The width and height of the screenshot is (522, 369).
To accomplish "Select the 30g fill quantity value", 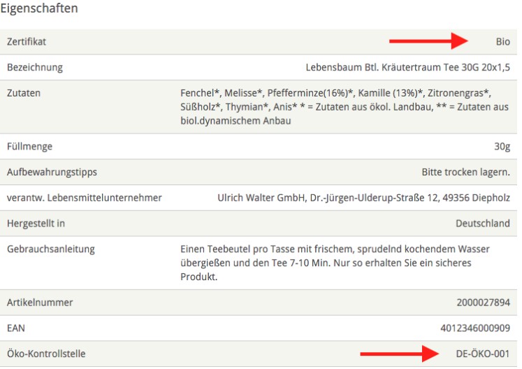I will 502,146.
